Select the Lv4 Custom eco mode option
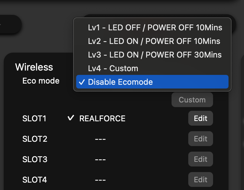The height and width of the screenshot is (190, 244). (113, 68)
